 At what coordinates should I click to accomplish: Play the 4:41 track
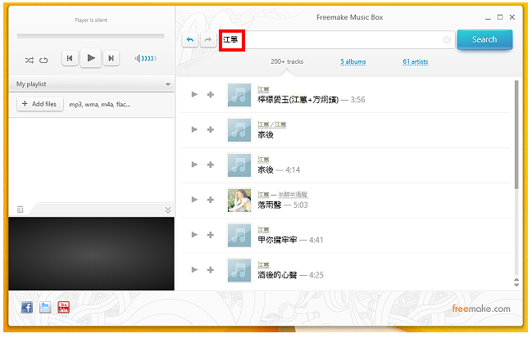pos(194,234)
